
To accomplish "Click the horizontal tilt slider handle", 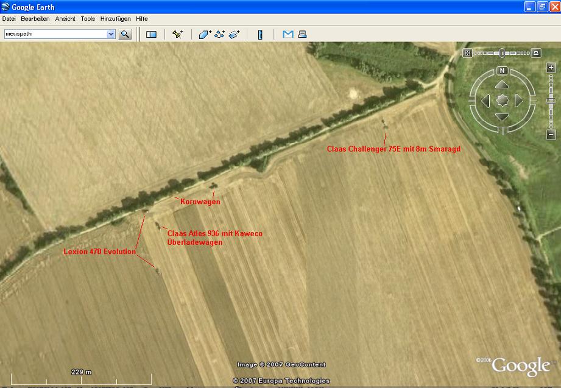I will (502, 53).
